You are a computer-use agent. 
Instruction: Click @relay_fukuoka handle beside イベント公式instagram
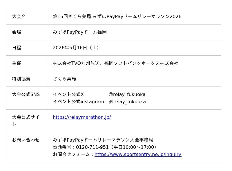[x=127, y=102]
